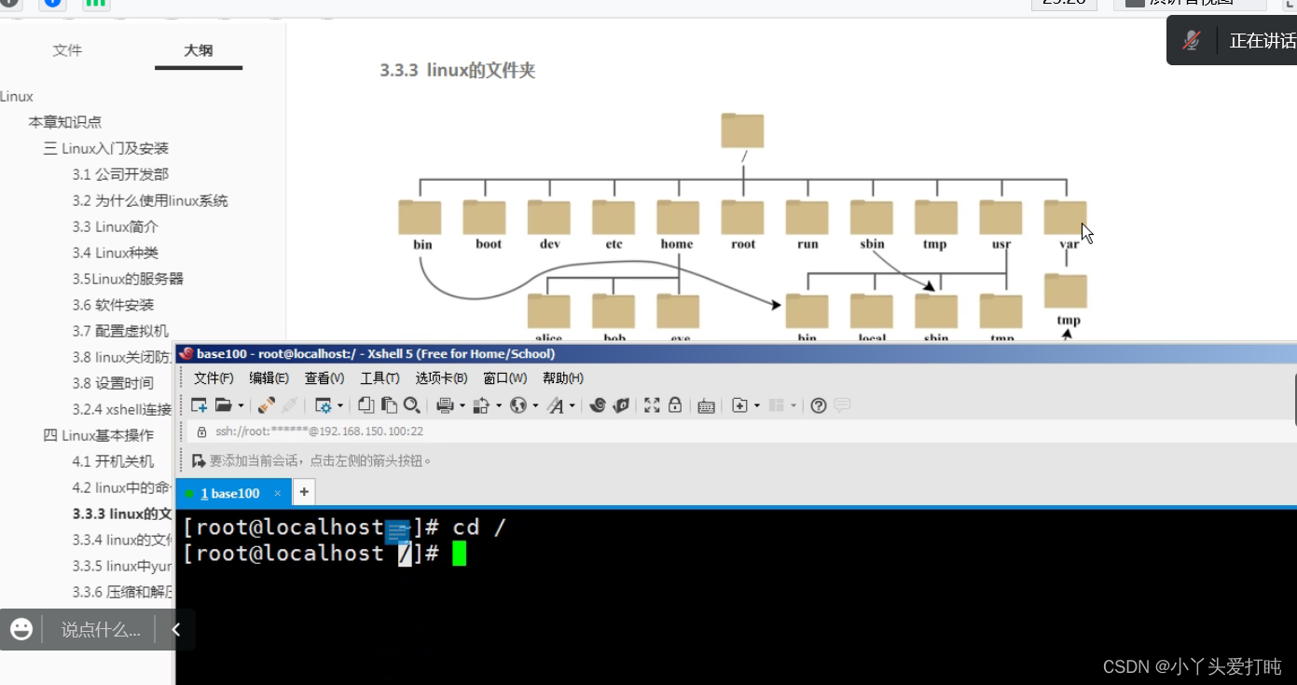This screenshot has height=685, width=1297.
Task: Click the Print icon
Action: pos(445,405)
